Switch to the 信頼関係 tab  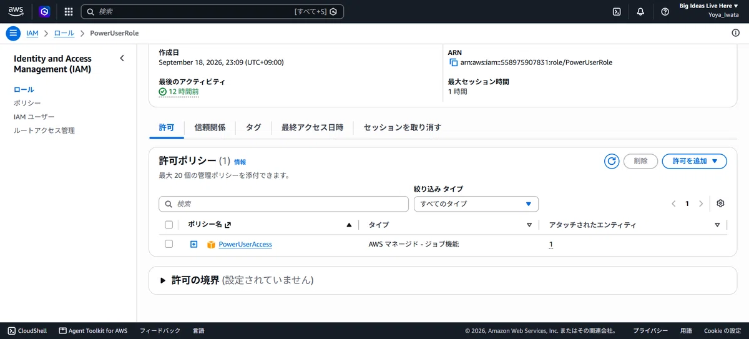[x=210, y=127]
